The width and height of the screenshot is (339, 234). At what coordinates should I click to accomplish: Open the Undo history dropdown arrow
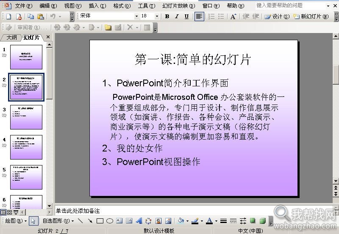(x=60, y=17)
